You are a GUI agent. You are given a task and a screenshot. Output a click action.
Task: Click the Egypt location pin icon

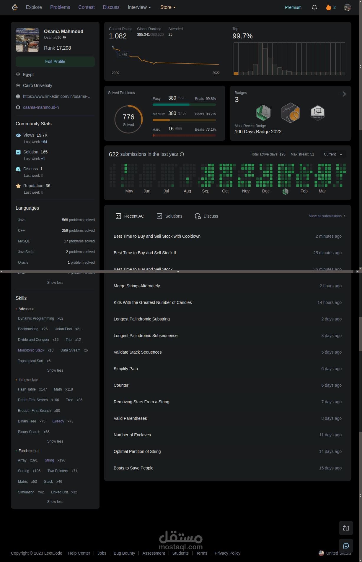(x=18, y=74)
